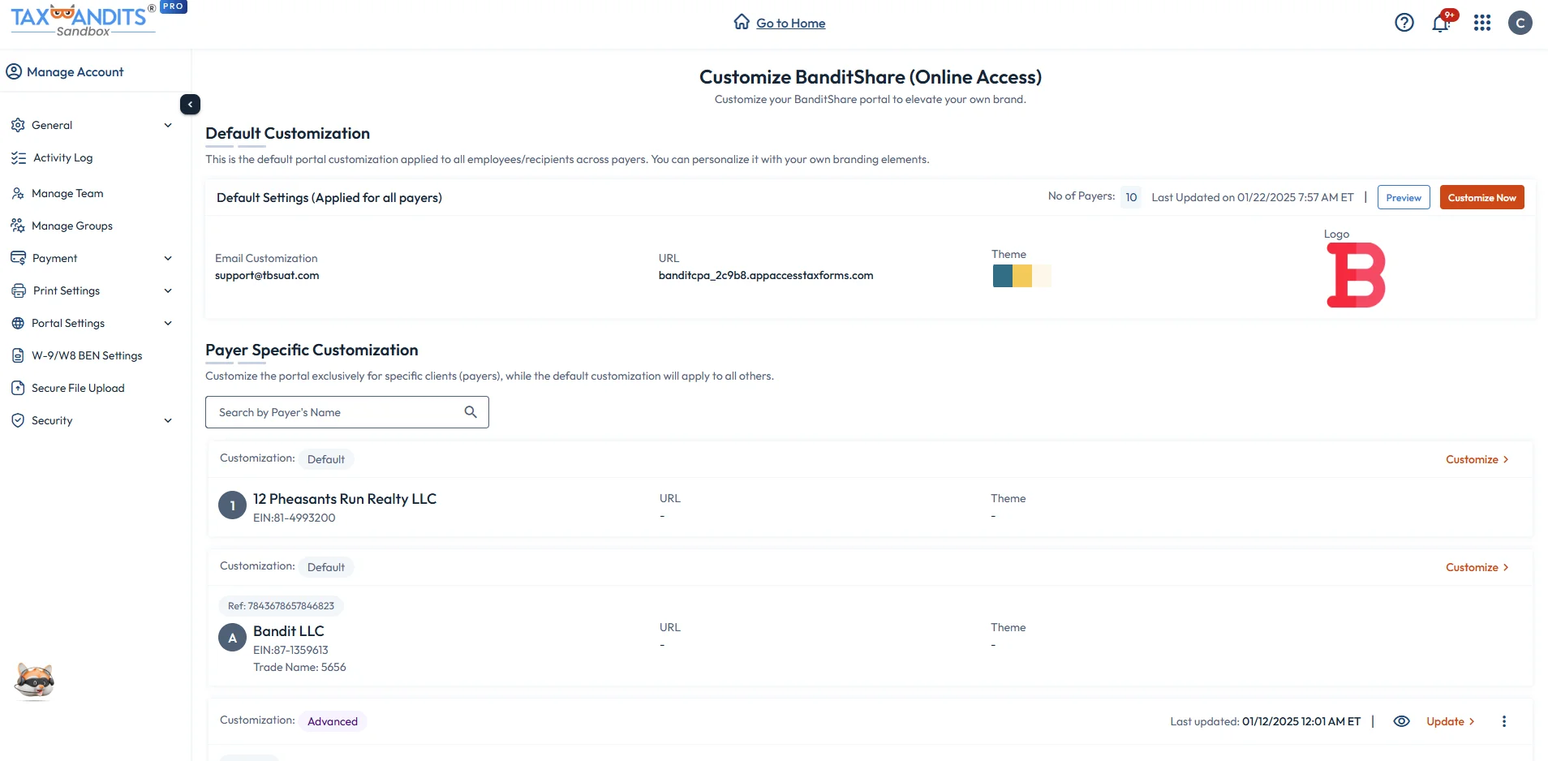Click the Manage Groups icon
The width and height of the screenshot is (1548, 761).
tap(18, 226)
